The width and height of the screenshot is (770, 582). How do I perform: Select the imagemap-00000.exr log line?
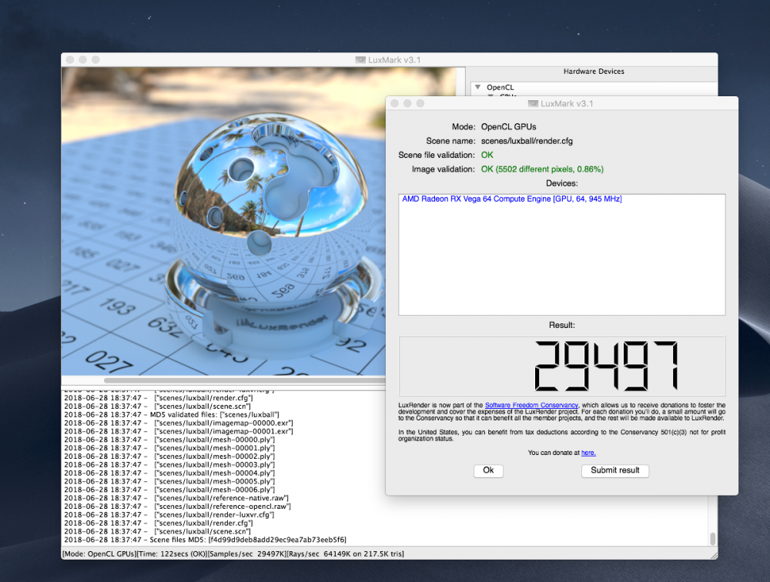tap(179, 423)
